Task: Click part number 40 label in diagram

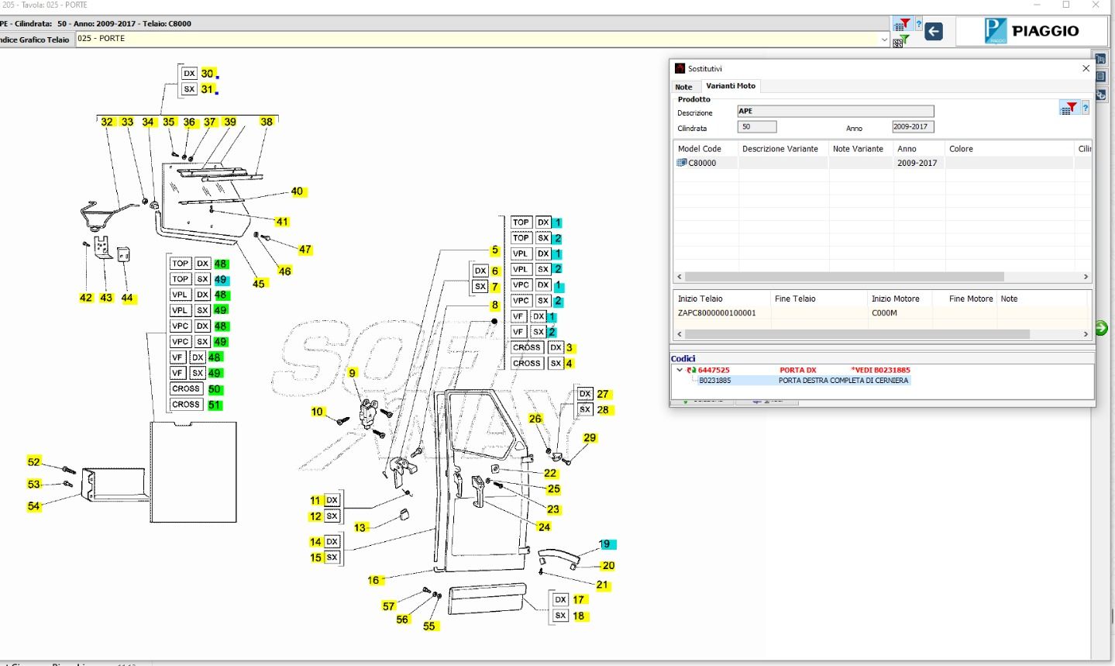Action: [x=297, y=192]
